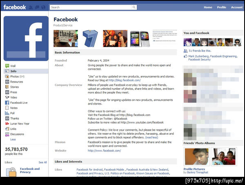Image resolution: width=245 pixels, height=185 pixels.
Task: Select the Info tab label
Action: coord(13,71)
